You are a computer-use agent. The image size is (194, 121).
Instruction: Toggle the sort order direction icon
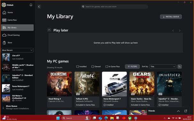click(x=180, y=66)
